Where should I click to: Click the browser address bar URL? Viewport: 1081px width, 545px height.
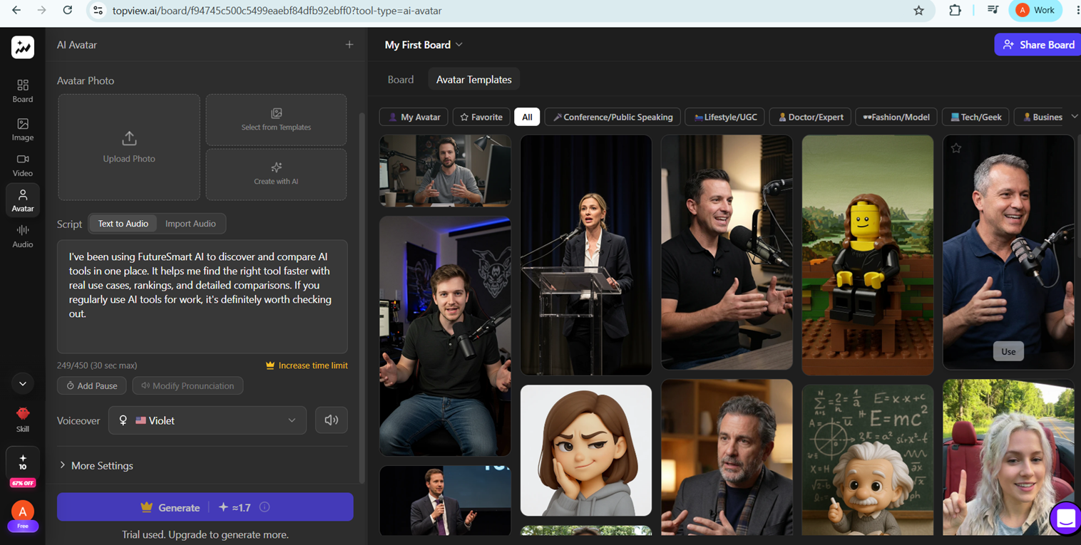277,11
